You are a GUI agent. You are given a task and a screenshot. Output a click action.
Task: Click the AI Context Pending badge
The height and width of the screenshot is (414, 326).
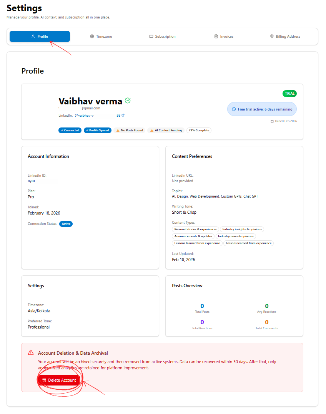point(165,131)
